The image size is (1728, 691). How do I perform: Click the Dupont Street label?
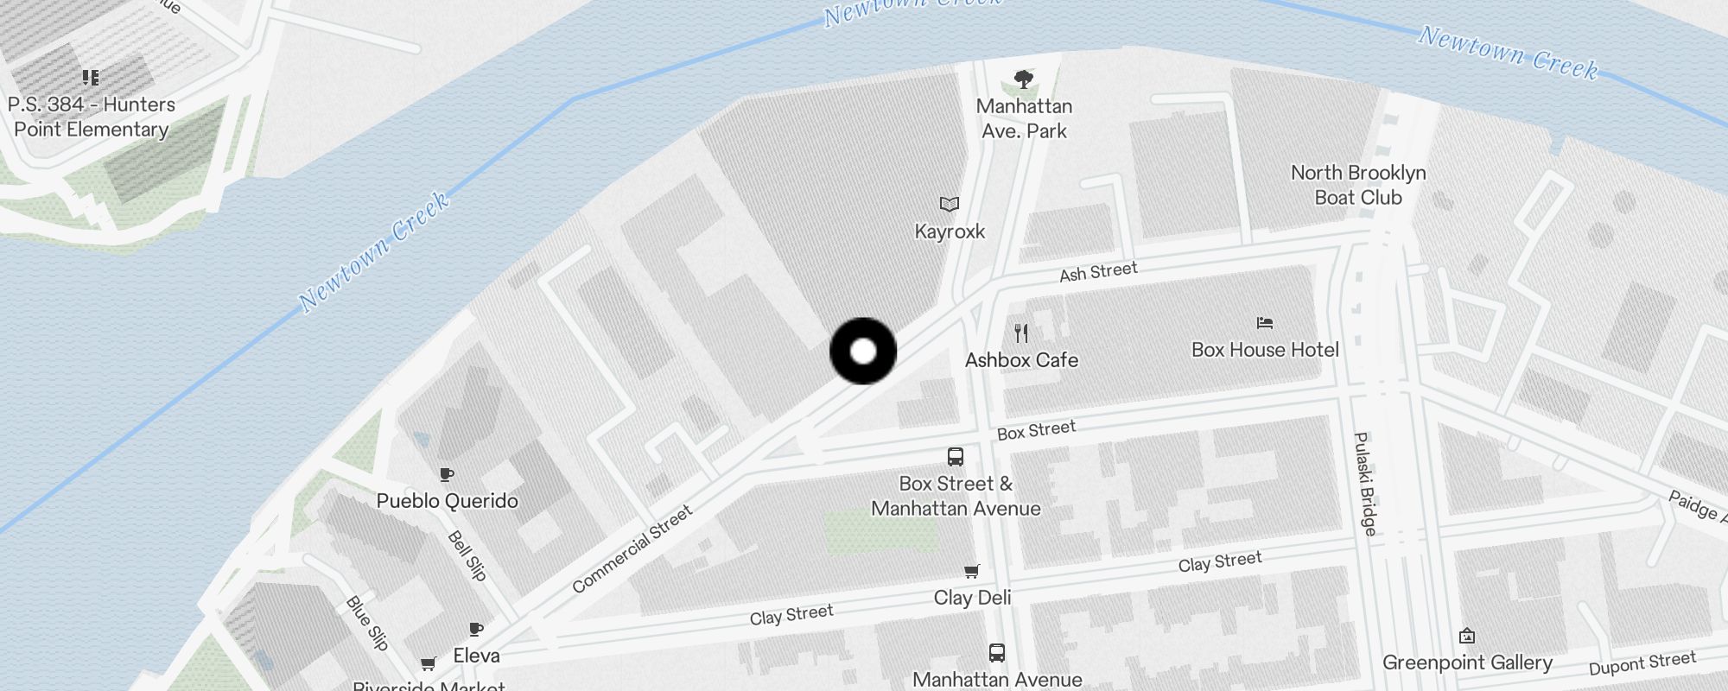1642,663
